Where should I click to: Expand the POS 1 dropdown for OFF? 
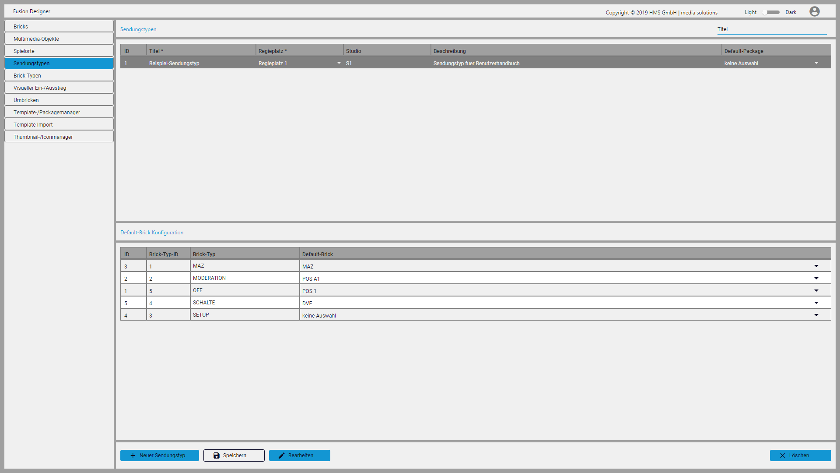click(816, 291)
